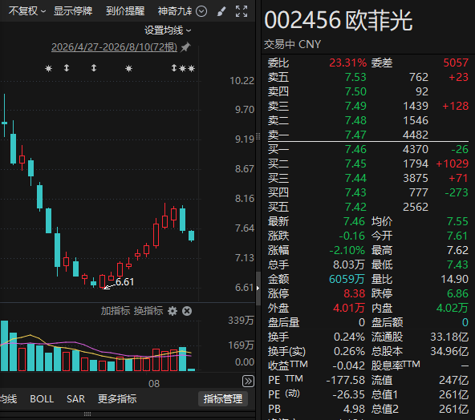Click 卖一 price 7.47

point(355,135)
